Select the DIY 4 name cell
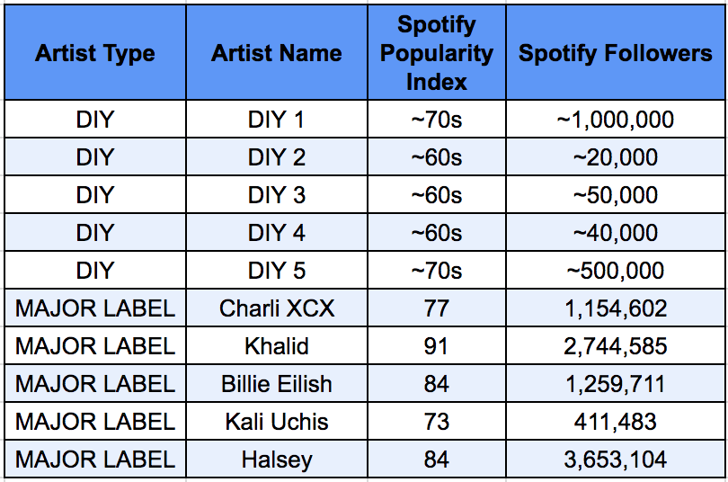728x482 pixels. click(x=277, y=233)
